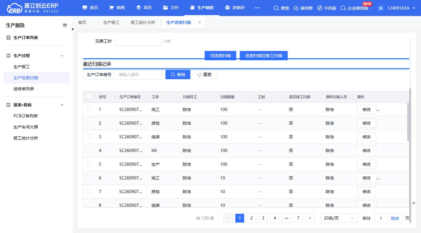Click the monitor icon beside 生产制造 sidebar title
This screenshot has width=421, height=233.
coord(65,26)
